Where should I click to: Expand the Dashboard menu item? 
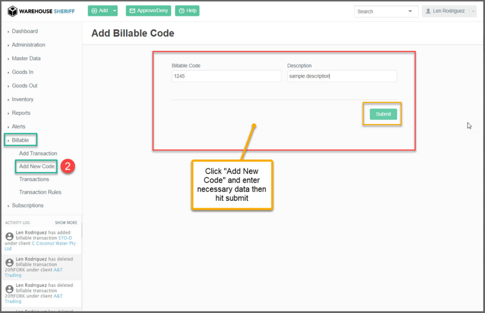click(25, 31)
